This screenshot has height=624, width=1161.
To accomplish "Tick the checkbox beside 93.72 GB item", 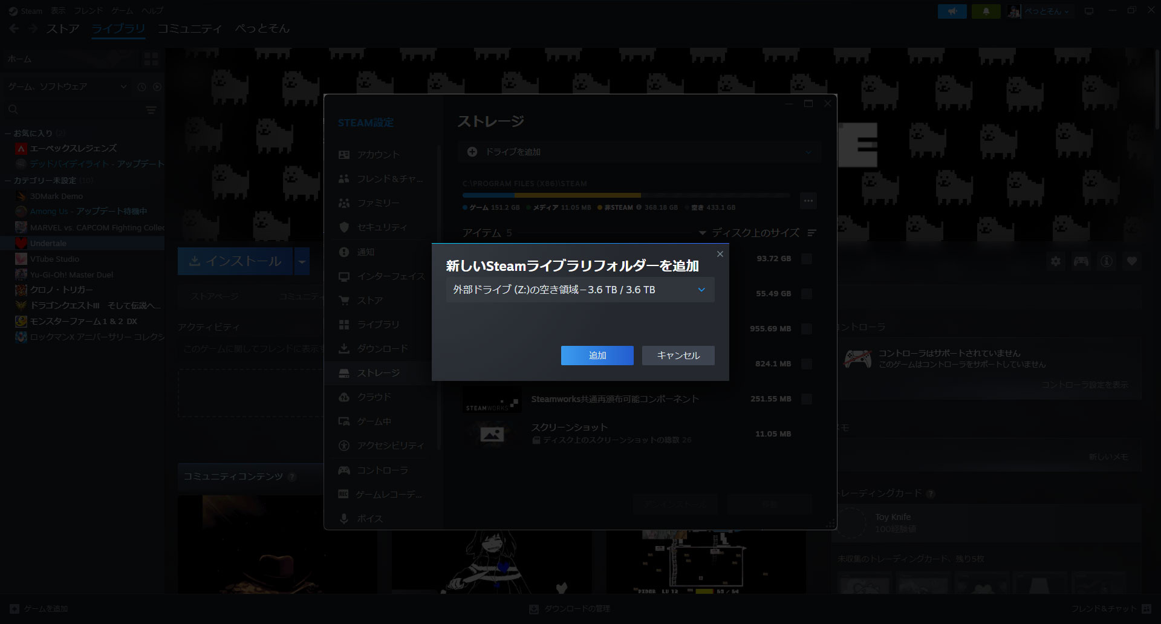I will coord(806,259).
